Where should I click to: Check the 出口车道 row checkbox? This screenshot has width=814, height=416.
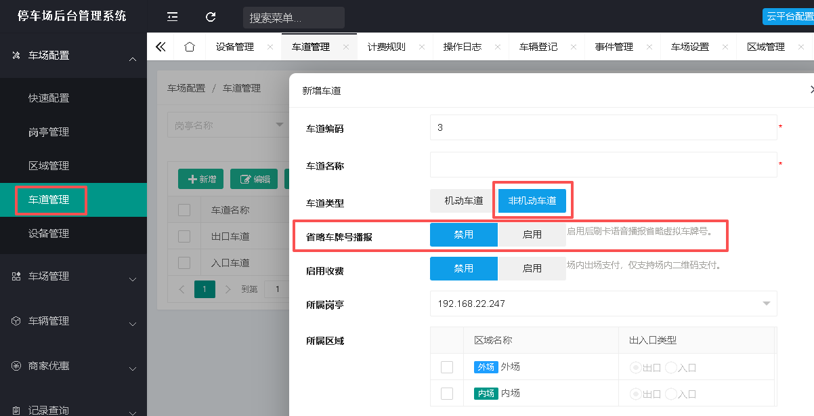[x=184, y=236]
